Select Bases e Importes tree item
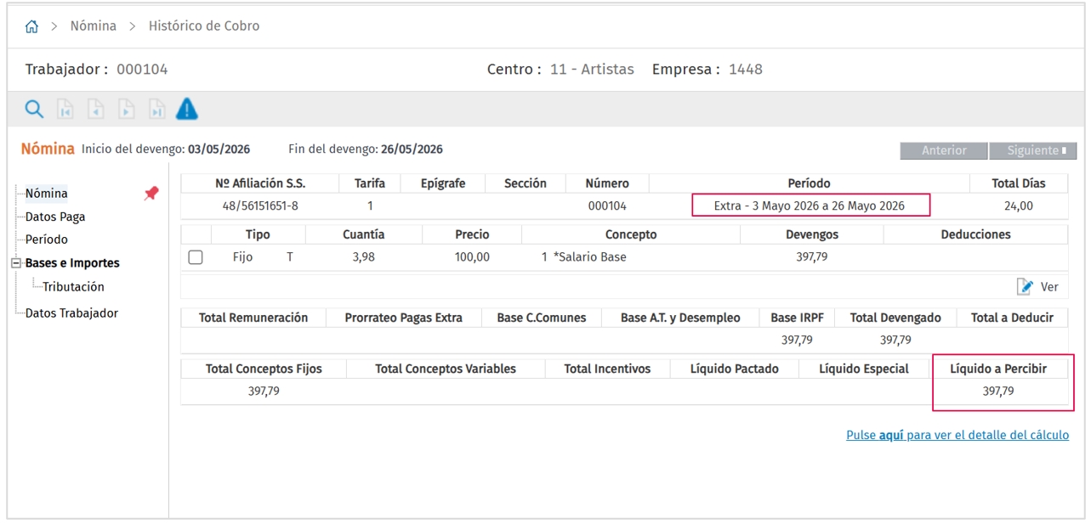The width and height of the screenshot is (1091, 524). pos(72,263)
